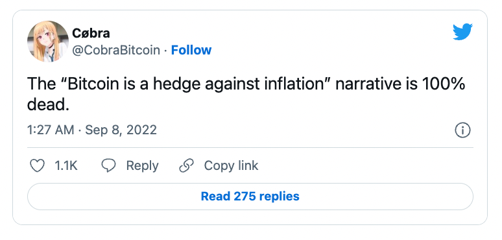Click the 1.1K likes count
This screenshot has height=240, width=502.
(x=66, y=166)
